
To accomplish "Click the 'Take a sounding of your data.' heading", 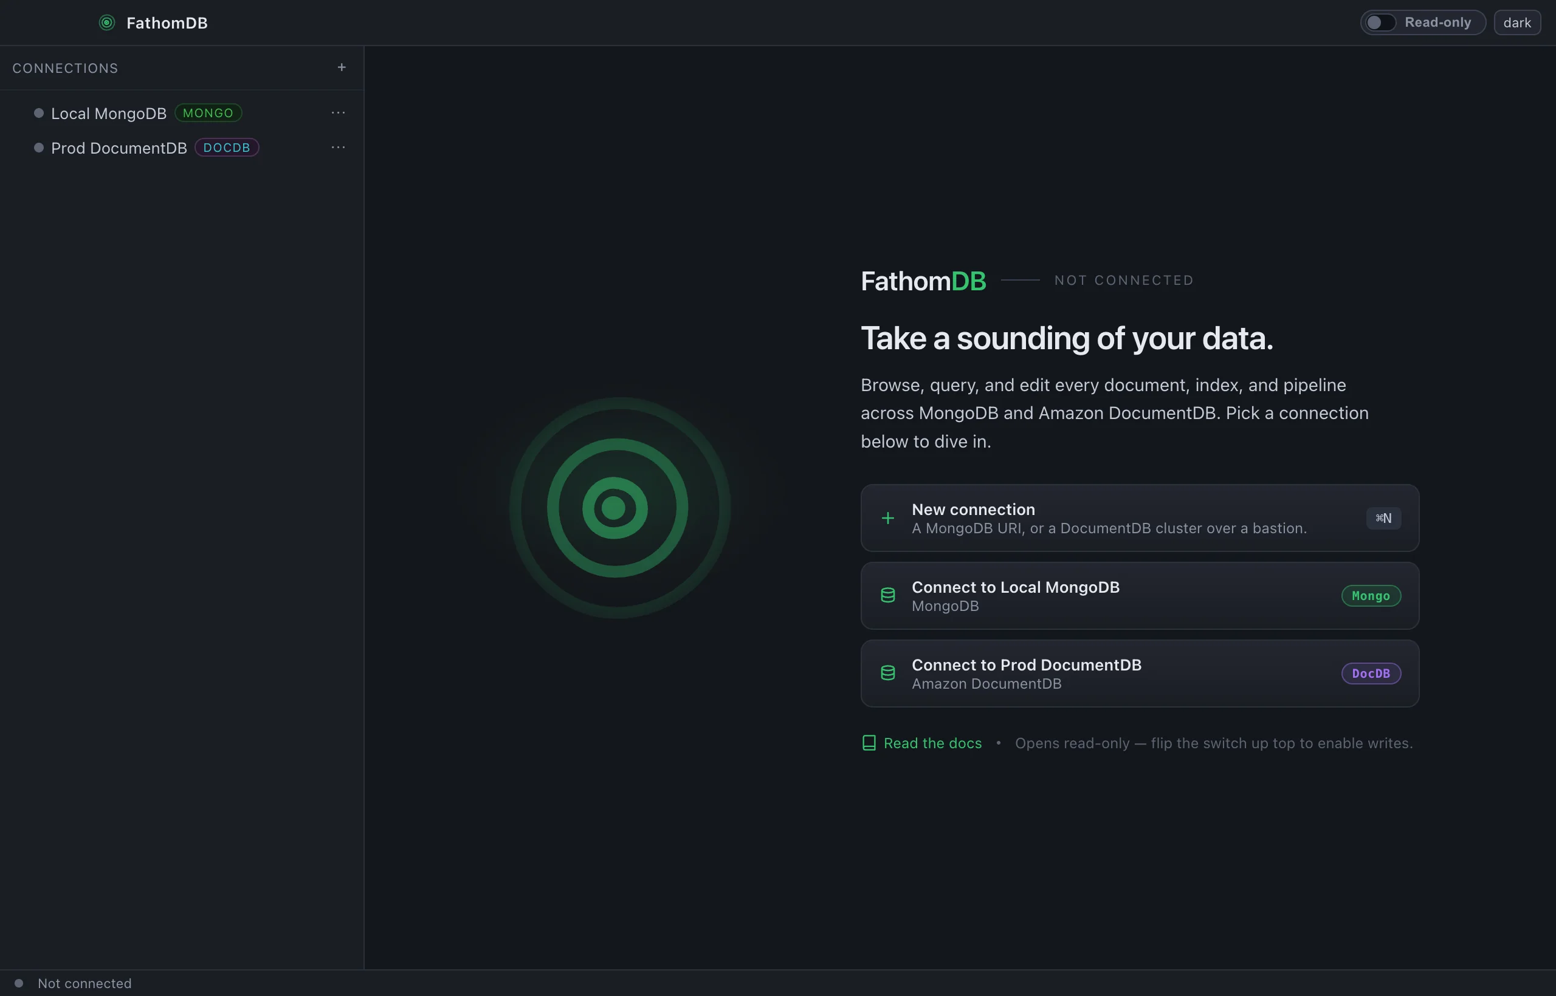I will click(x=1067, y=338).
